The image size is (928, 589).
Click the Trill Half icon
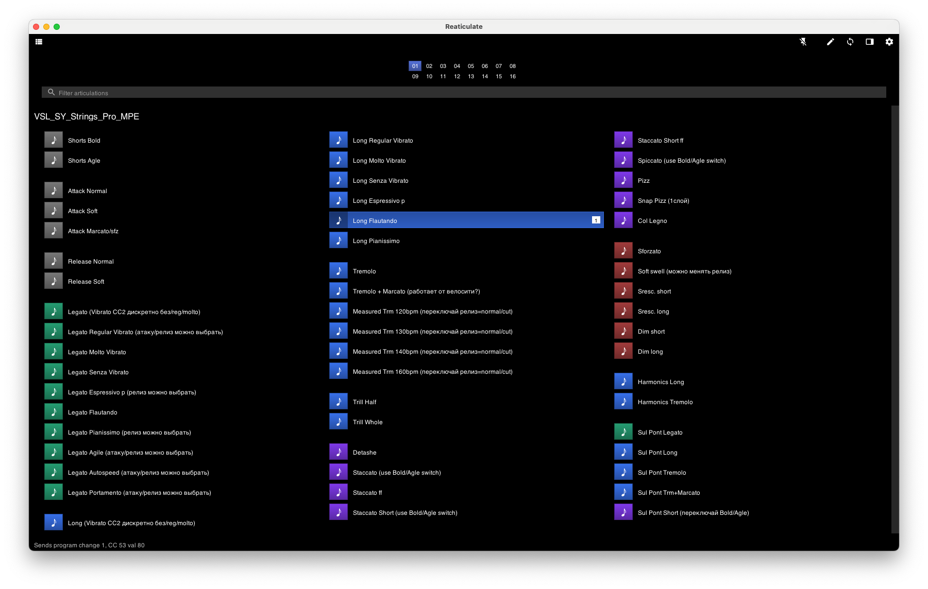point(339,402)
